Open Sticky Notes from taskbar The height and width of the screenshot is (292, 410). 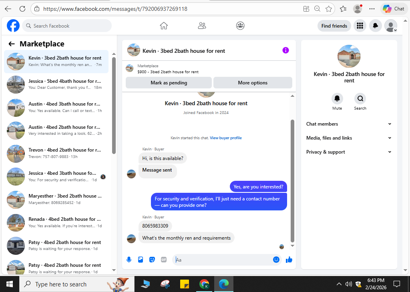(185, 284)
